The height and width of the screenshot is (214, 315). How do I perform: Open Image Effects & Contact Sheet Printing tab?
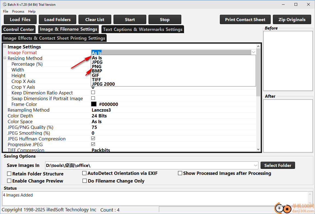54,38
